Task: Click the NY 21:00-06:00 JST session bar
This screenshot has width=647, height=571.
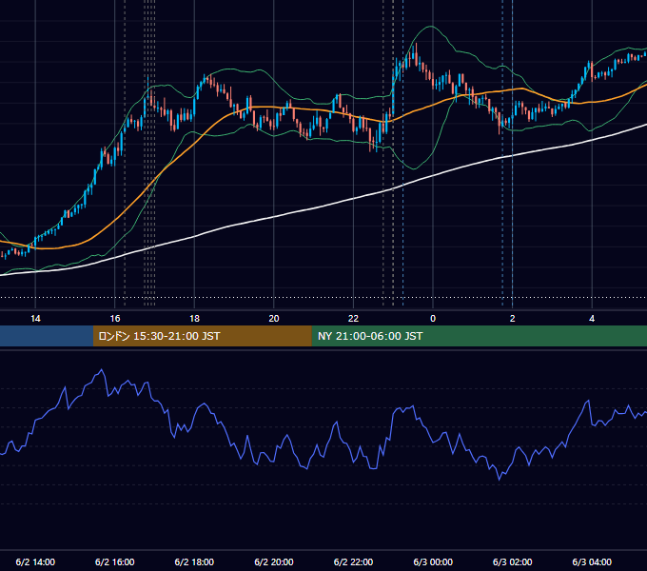Action: click(479, 336)
